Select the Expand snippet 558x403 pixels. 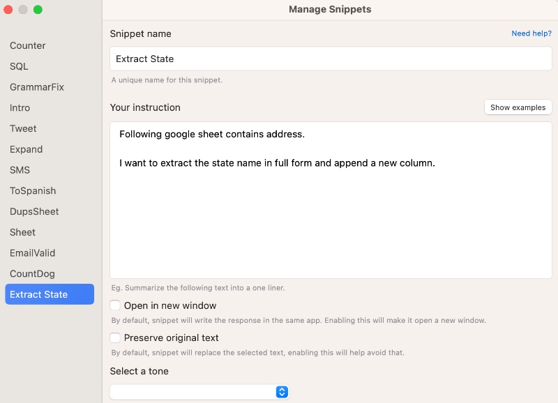point(27,149)
